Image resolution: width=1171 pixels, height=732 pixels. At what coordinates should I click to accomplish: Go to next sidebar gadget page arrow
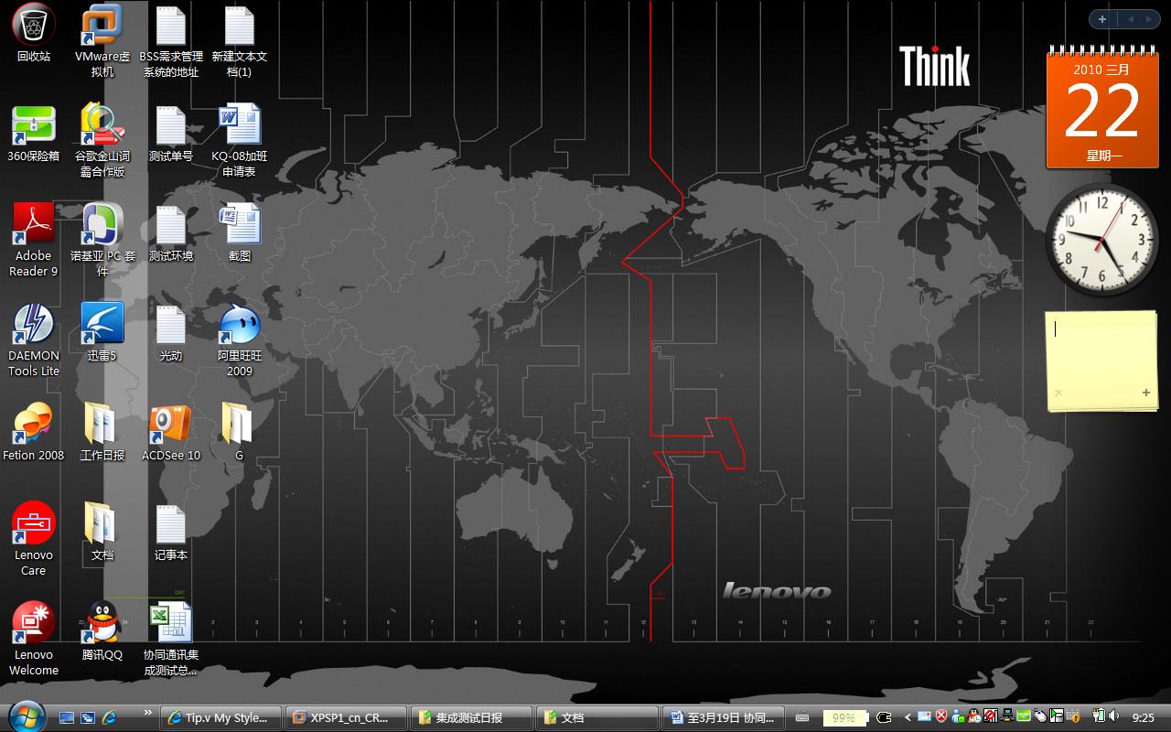point(1150,19)
